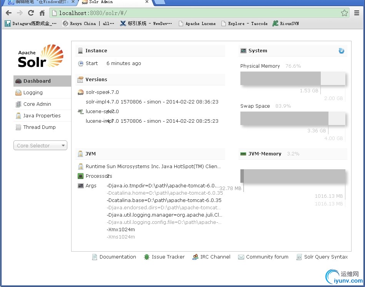Open the Solr Query Syntax footer link
Screen dimensions: 365x287
coord(322,257)
